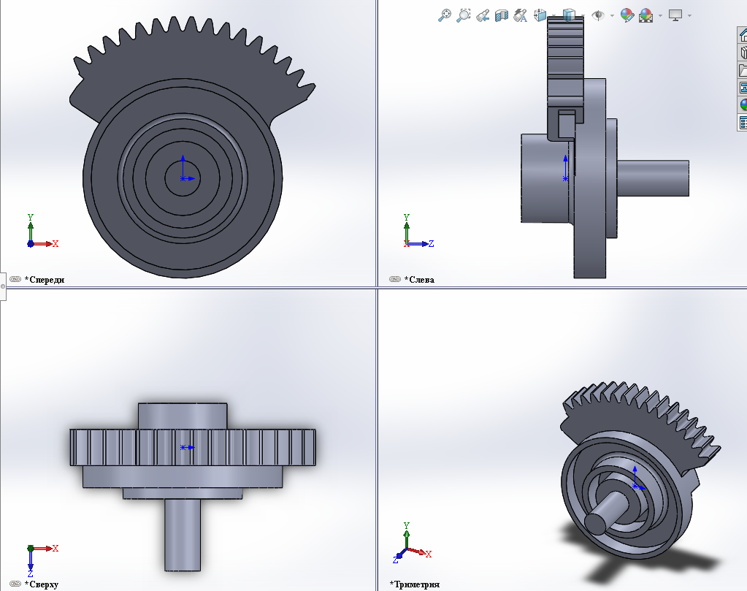Screen dimensions: 747x591
Task: Open the Custom Properties task pane tab
Action: tap(743, 123)
